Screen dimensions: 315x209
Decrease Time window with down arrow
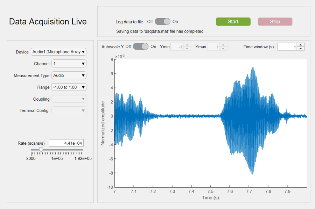pos(301,49)
